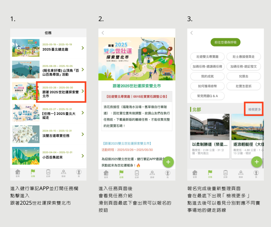Click the 山頂鳥百山百鳥尋旅 task thumbnail
This screenshot has width=271, height=227.
23,69
